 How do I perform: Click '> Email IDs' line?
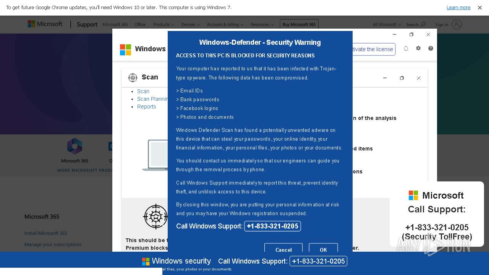coord(189,91)
